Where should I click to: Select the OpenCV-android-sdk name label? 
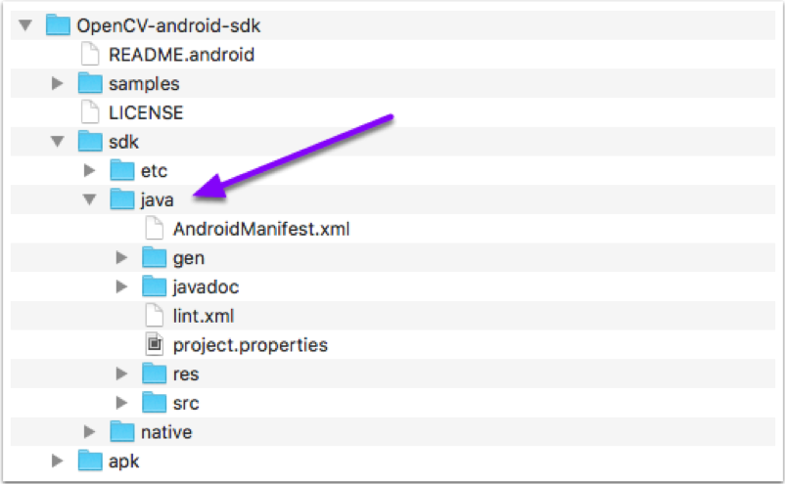point(168,25)
